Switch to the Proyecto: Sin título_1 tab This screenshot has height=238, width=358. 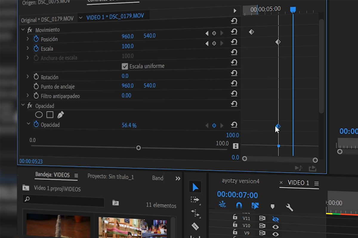pyautogui.click(x=111, y=177)
